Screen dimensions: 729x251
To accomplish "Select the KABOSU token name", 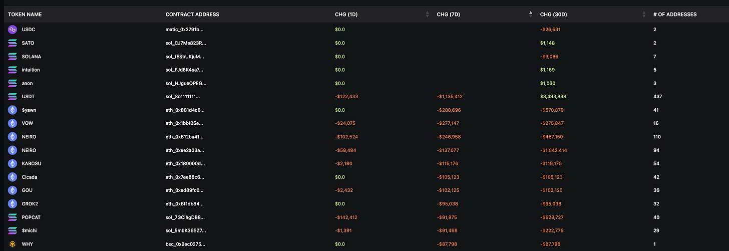I will [x=31, y=163].
